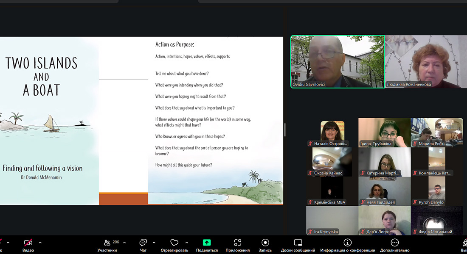Expand the arrow next to Участники
This screenshot has width=467, height=254.
point(124,243)
